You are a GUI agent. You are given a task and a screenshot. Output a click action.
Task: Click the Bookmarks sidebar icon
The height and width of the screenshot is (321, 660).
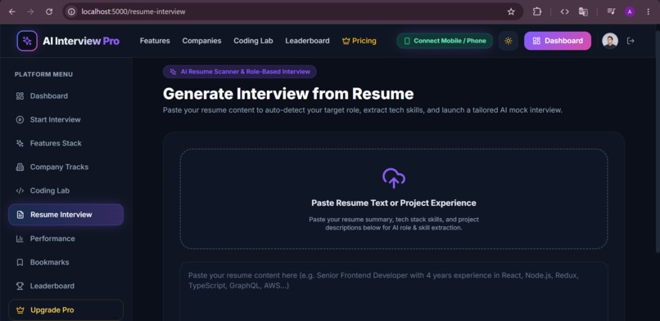click(20, 262)
